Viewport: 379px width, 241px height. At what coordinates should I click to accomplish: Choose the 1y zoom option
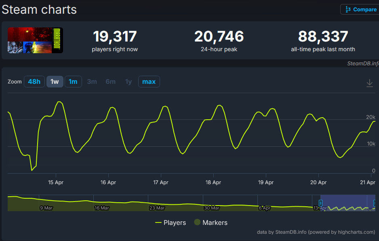(128, 82)
